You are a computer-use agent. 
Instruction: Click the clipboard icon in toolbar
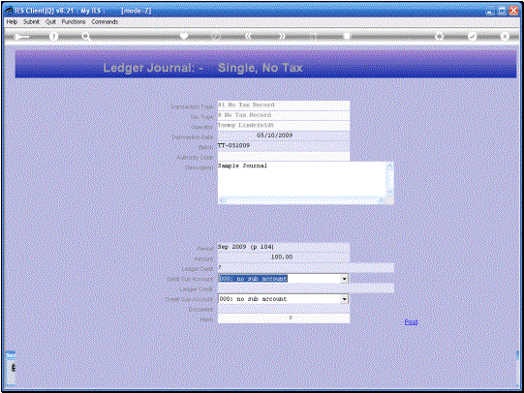click(347, 36)
